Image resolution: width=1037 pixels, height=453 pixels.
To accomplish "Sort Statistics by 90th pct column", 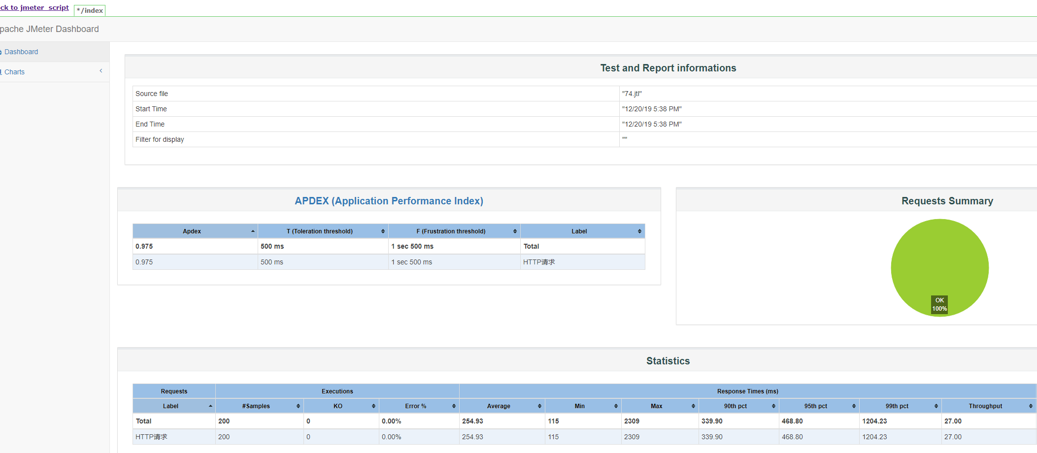I will tap(739, 406).
